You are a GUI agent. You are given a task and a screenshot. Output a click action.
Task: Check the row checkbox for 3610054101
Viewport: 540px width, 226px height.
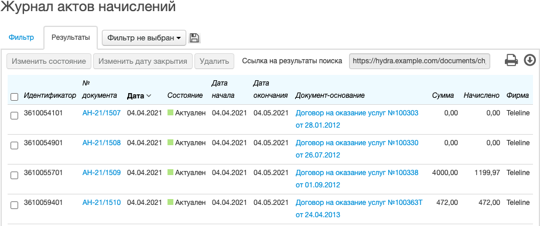tap(14, 116)
